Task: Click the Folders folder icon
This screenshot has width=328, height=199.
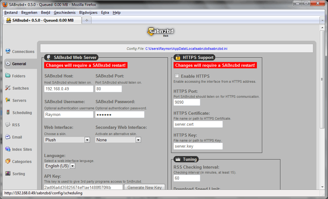Action: pyautogui.click(x=8, y=76)
